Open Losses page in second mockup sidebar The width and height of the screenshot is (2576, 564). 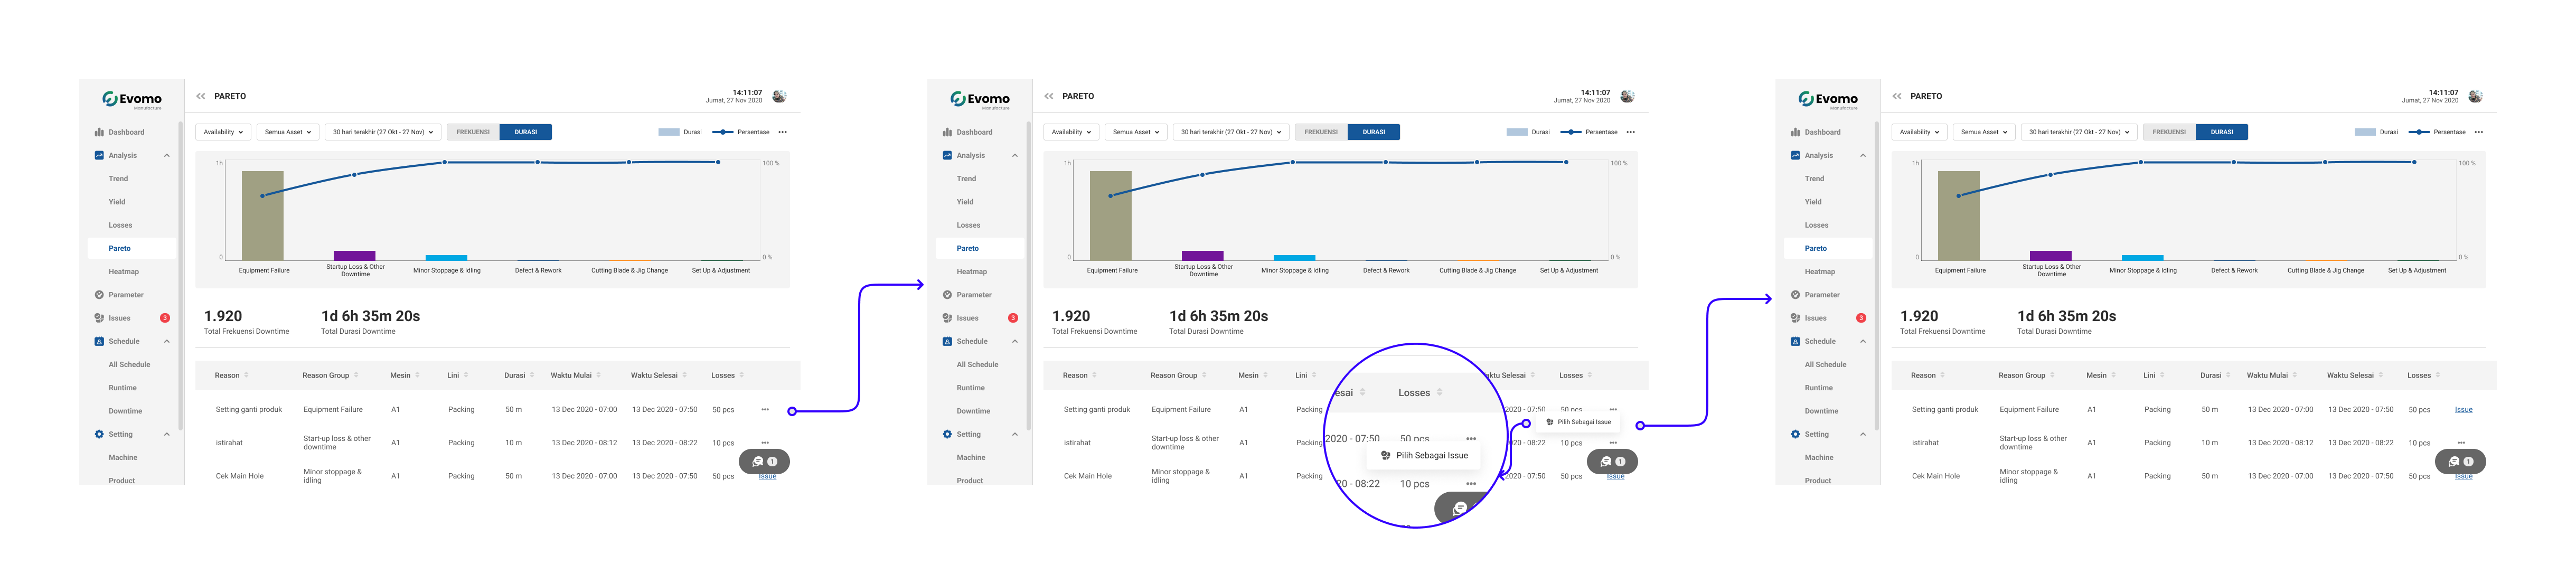point(968,225)
